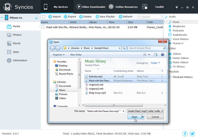Screen dimensions: 198x138
Task: Click the navigation pane vertical scrollbar
Action: pos(79,75)
